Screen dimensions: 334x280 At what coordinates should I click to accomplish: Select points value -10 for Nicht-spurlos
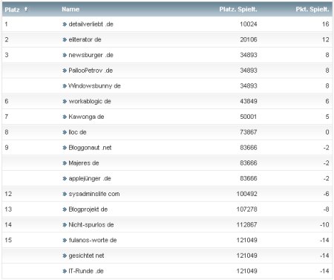tap(324, 225)
